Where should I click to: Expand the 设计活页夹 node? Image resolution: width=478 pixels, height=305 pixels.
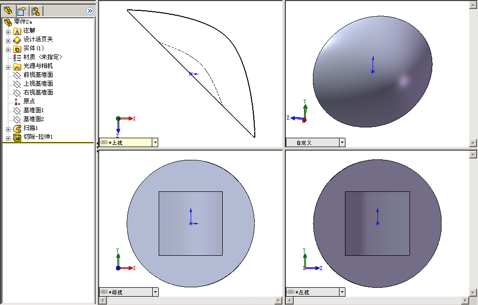tap(8, 40)
